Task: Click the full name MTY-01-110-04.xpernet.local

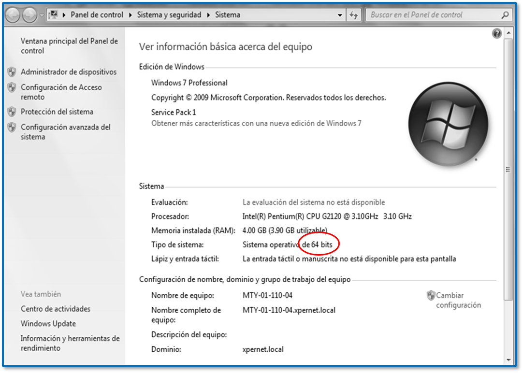Action: [289, 310]
